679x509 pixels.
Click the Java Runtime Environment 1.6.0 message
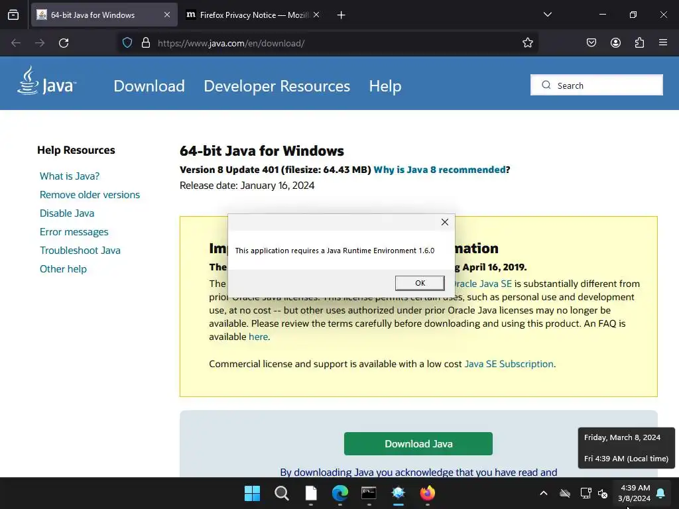[335, 251]
